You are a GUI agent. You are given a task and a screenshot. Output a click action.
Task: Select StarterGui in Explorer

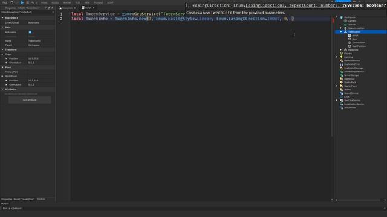pyautogui.click(x=350, y=79)
